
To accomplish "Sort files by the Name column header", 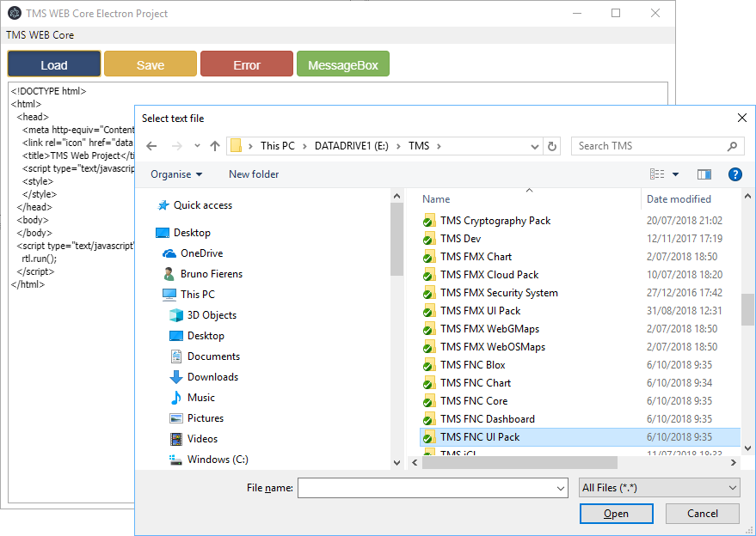I will pyautogui.click(x=436, y=199).
